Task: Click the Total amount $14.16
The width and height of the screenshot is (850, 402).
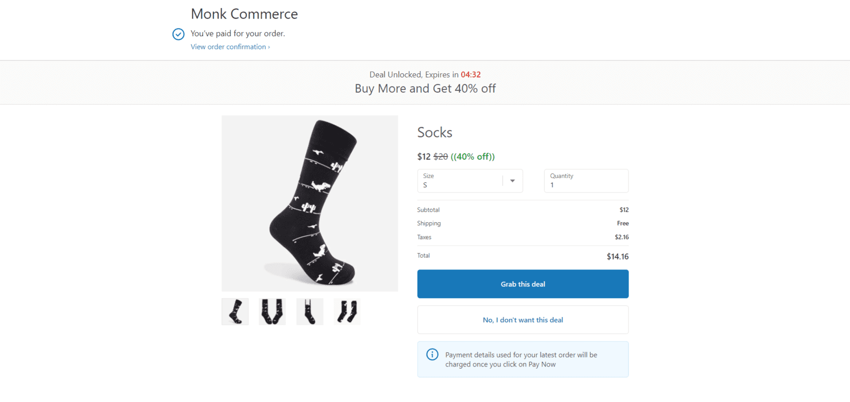Action: click(x=617, y=256)
